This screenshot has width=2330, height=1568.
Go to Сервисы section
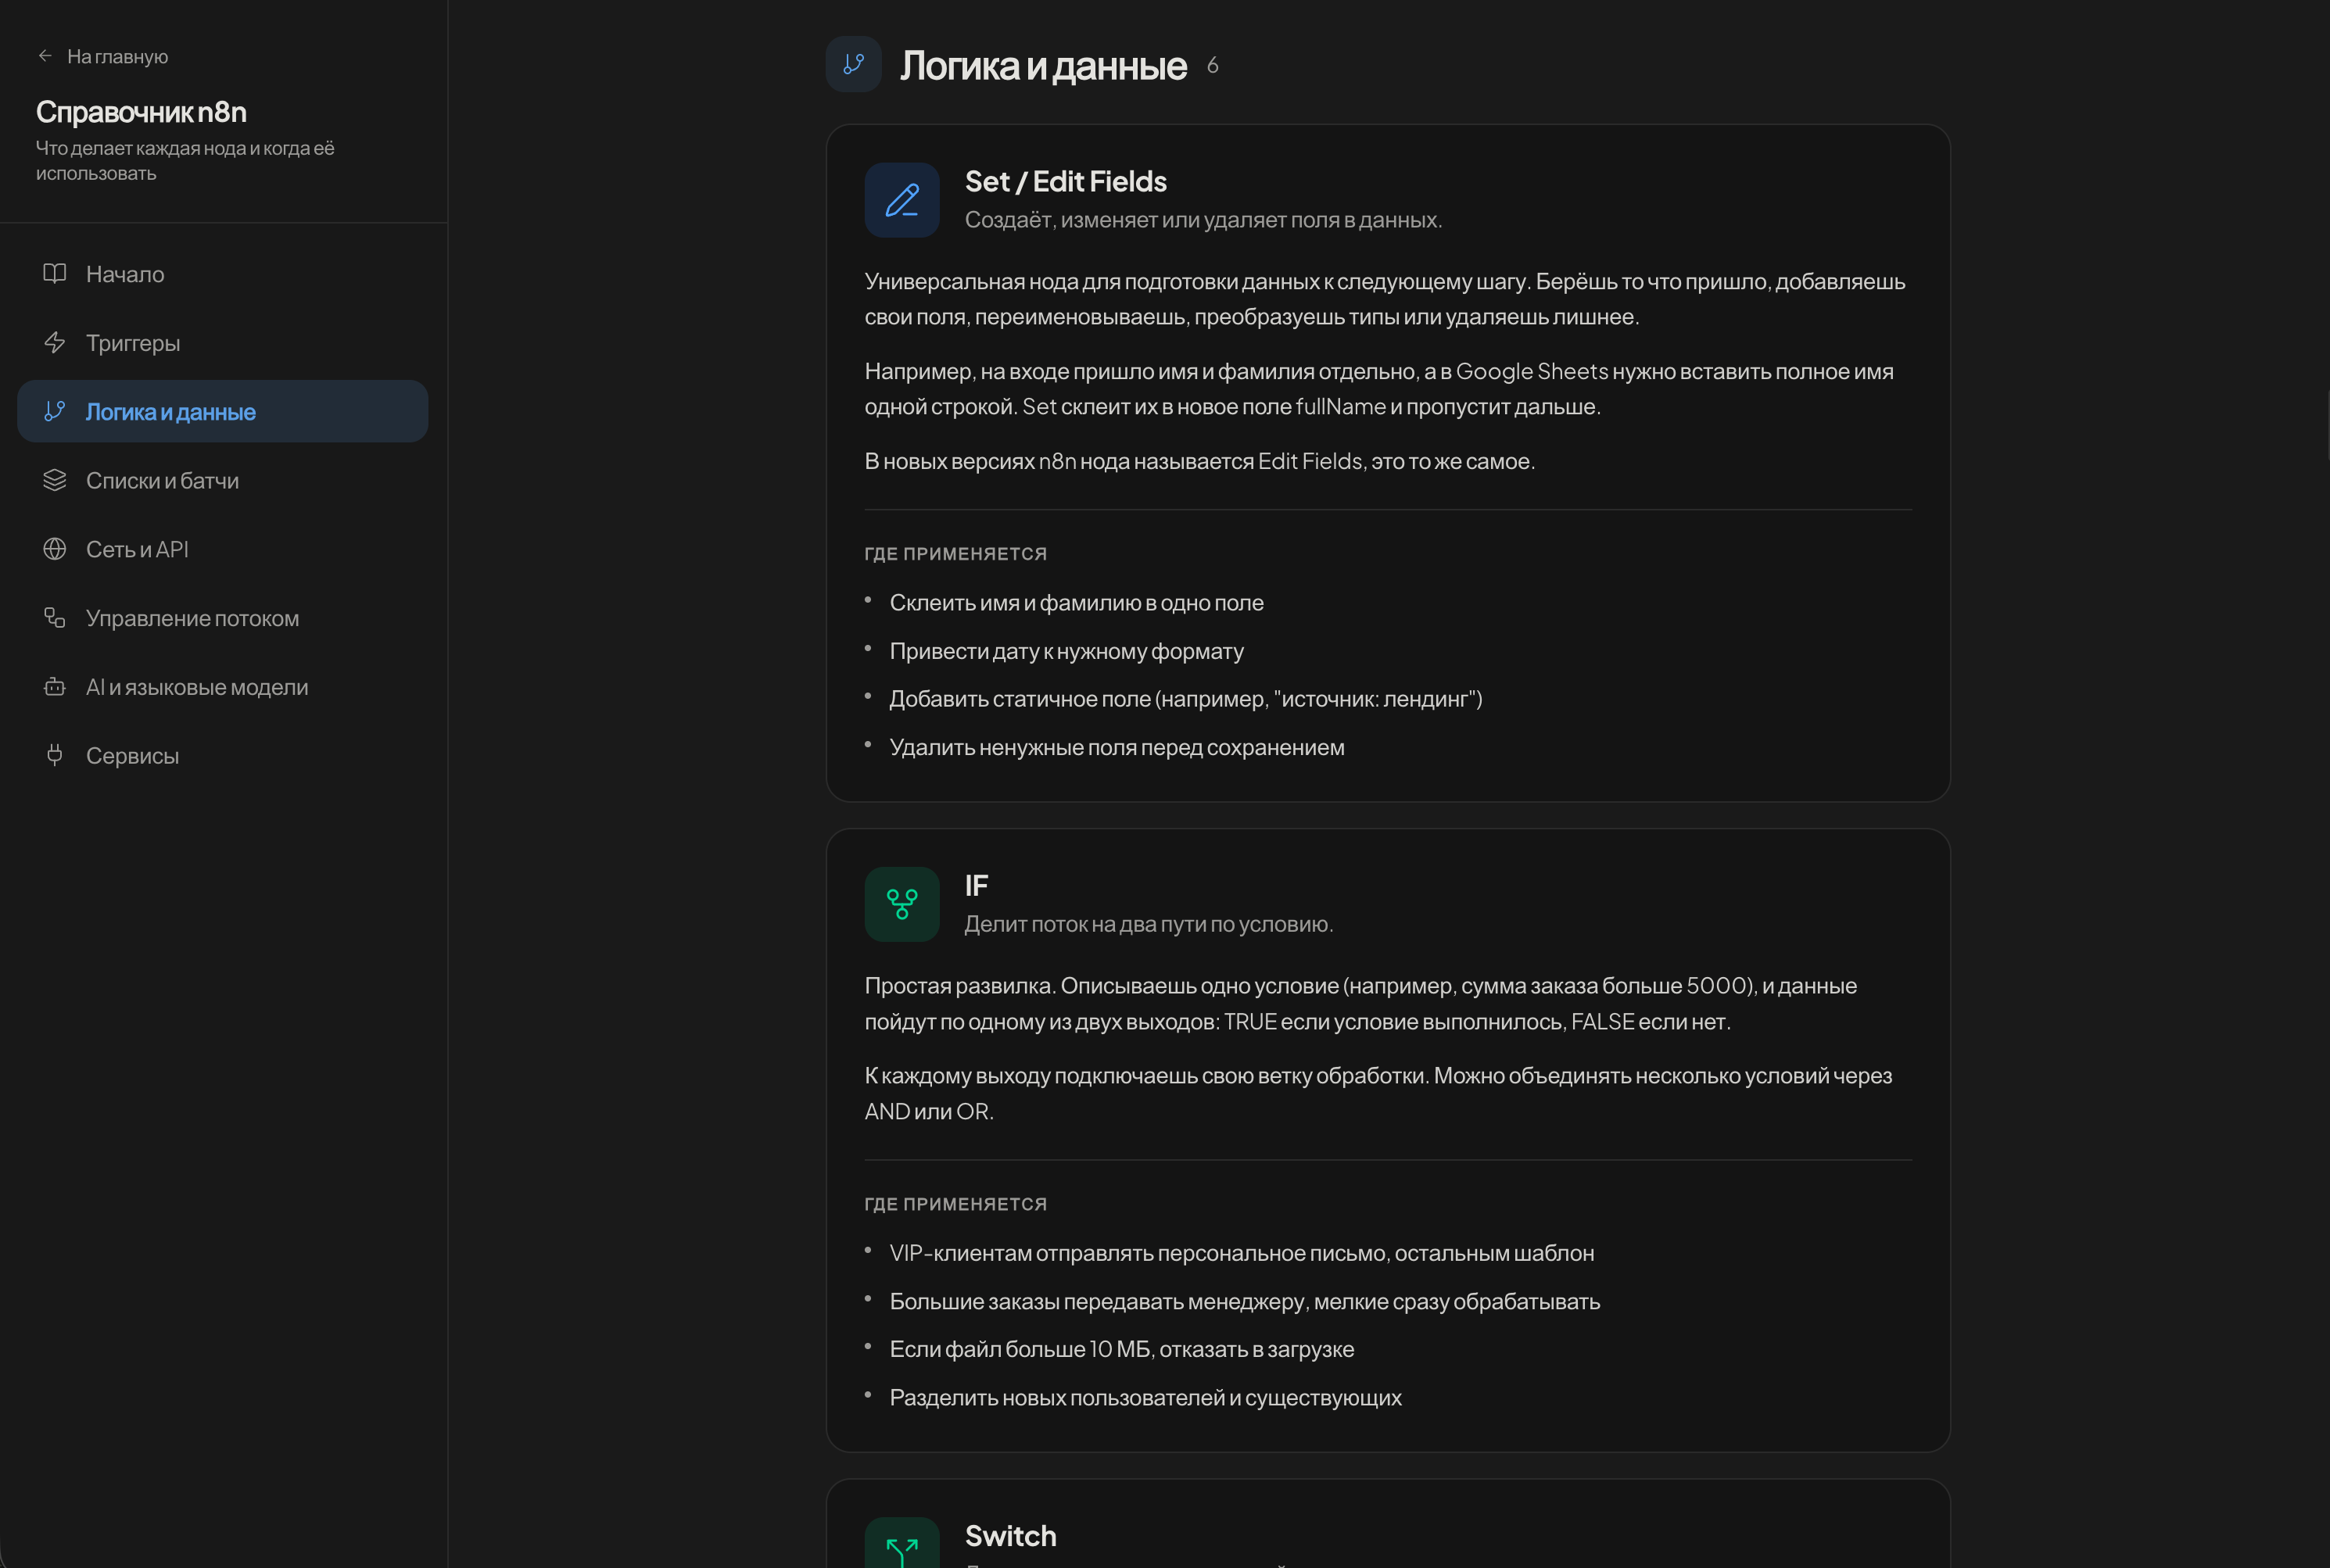click(132, 756)
